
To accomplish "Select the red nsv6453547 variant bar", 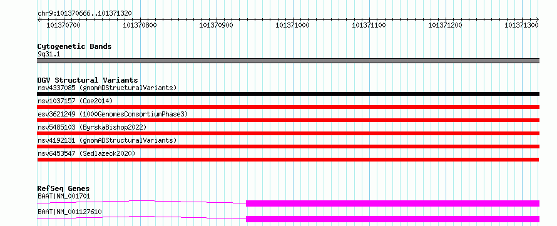I will [x=288, y=160].
